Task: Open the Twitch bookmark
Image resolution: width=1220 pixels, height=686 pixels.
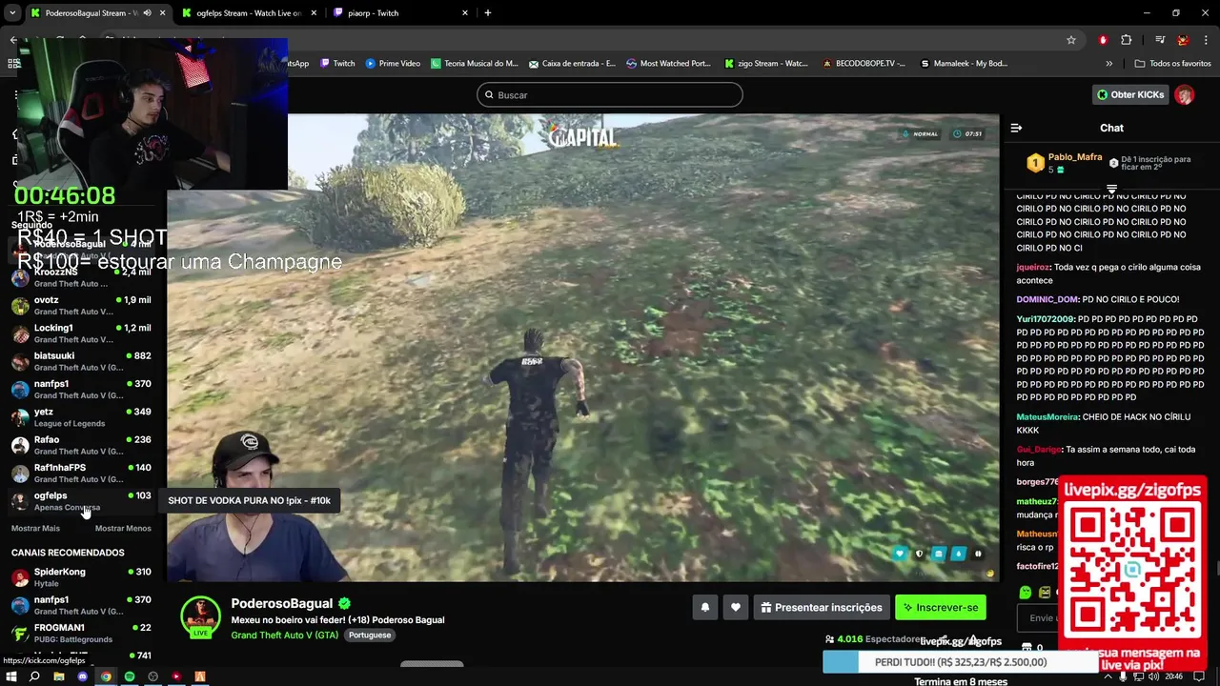Action: tap(337, 63)
